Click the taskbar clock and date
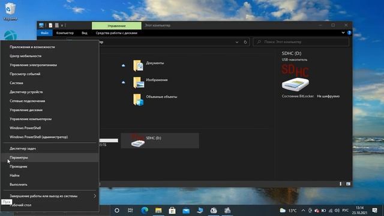 click(360, 211)
